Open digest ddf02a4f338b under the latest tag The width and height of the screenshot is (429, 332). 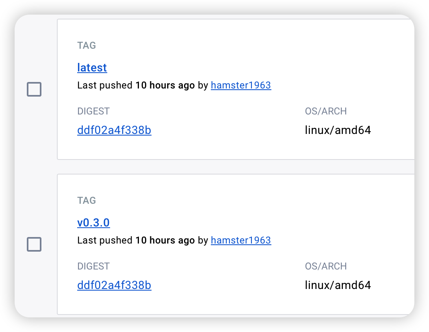pyautogui.click(x=114, y=130)
